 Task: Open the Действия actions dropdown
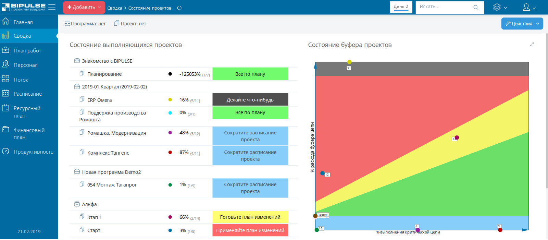[x=522, y=24]
